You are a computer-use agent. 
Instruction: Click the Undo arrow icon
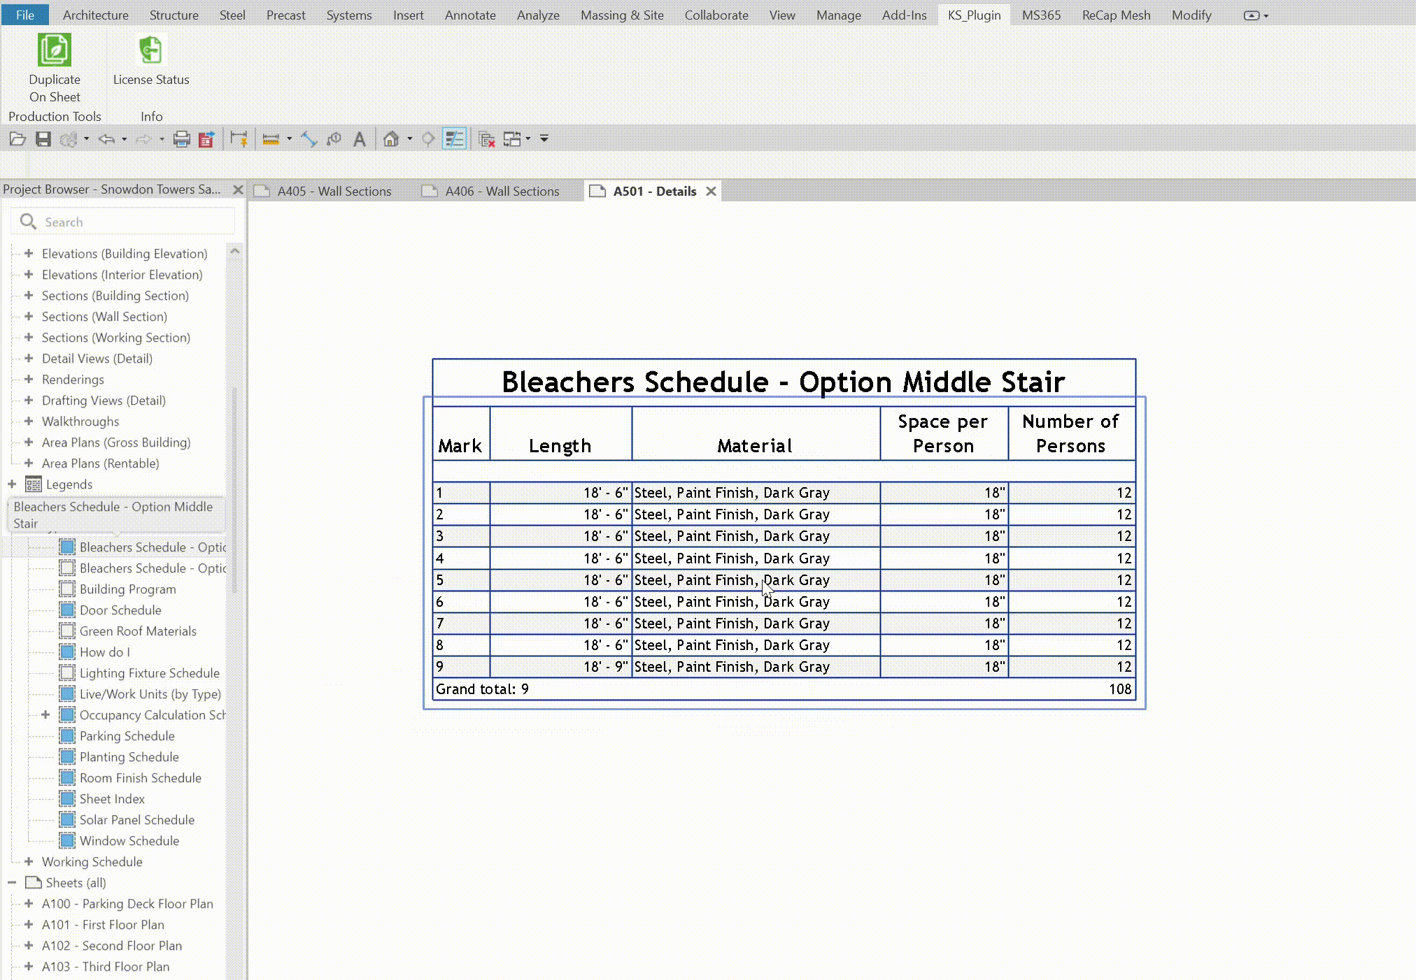106,139
